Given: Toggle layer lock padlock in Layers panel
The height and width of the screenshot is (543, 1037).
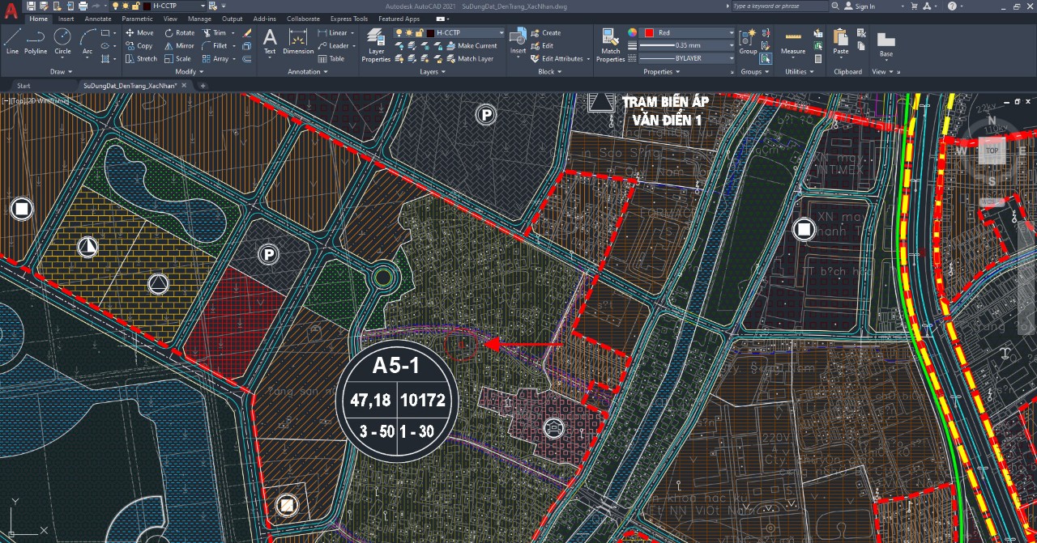Looking at the screenshot, I should point(419,33).
